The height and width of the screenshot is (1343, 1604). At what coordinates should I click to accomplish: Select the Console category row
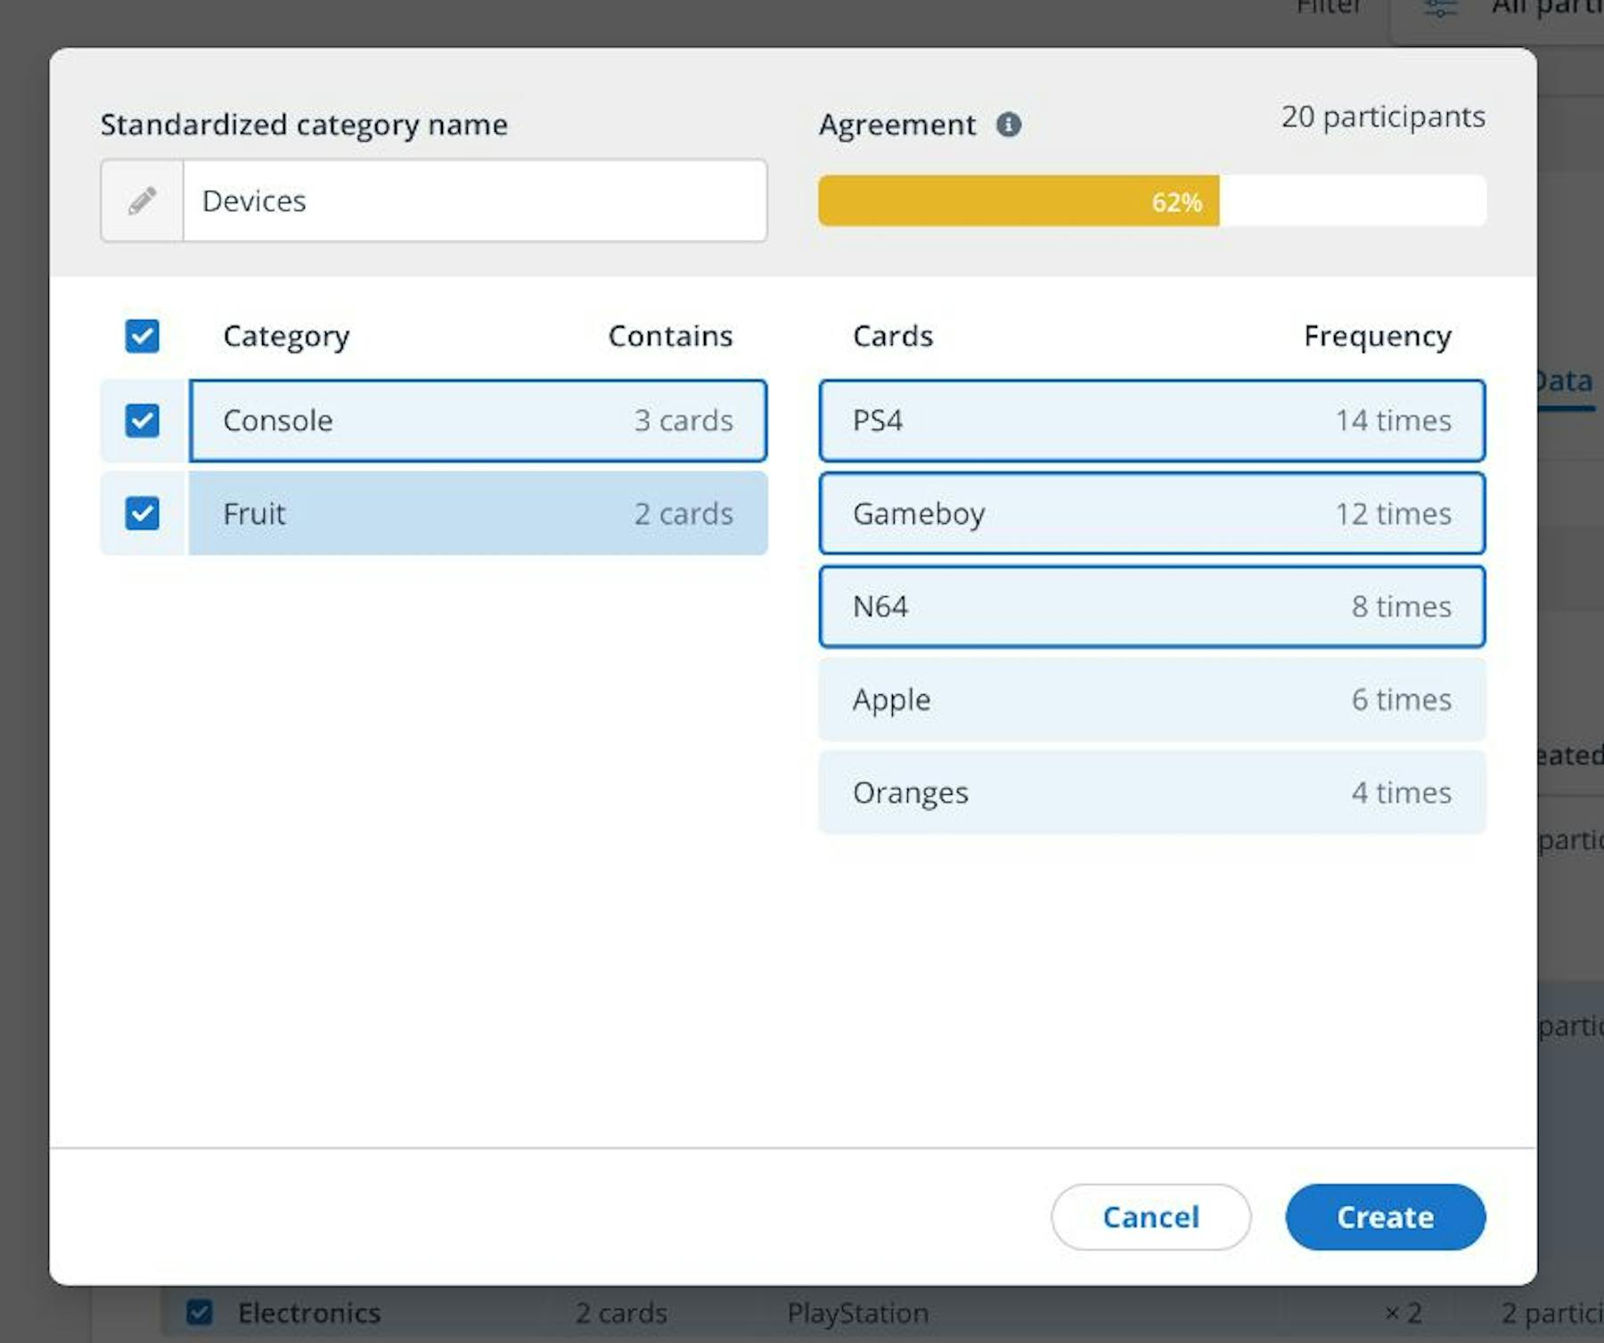pyautogui.click(x=478, y=421)
